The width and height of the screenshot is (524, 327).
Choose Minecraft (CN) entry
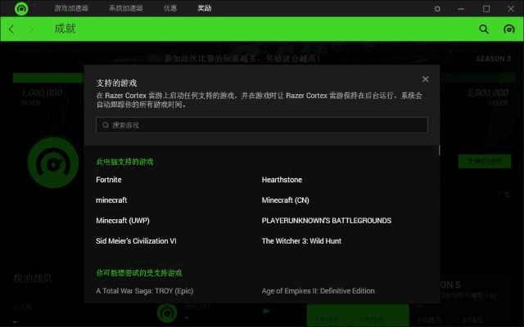pyautogui.click(x=285, y=200)
